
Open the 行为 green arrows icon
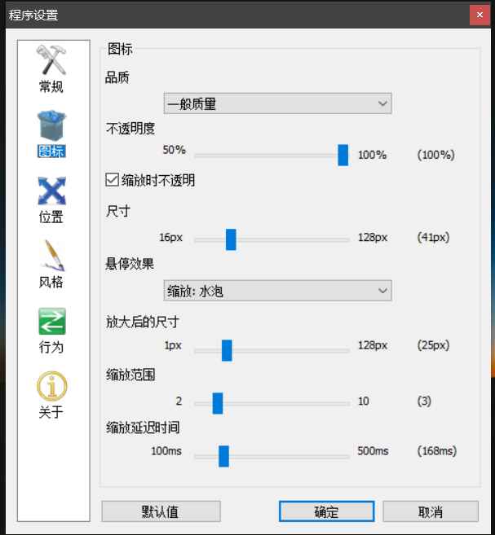[x=51, y=322]
